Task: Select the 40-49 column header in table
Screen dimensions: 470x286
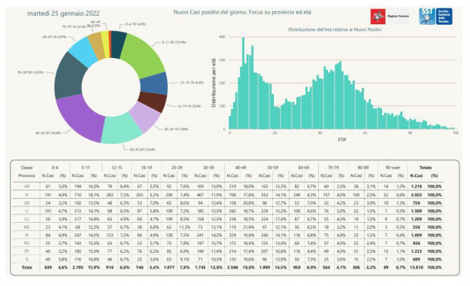Action: (x=241, y=167)
